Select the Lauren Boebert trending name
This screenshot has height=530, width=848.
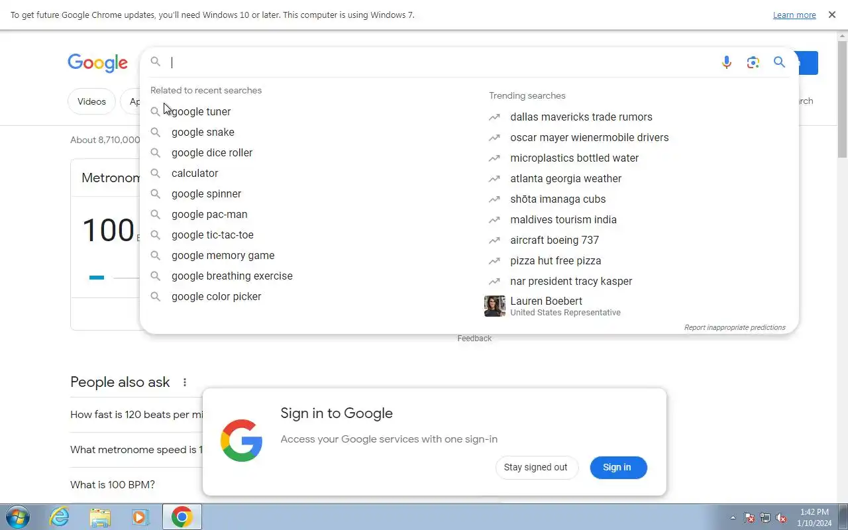(546, 301)
